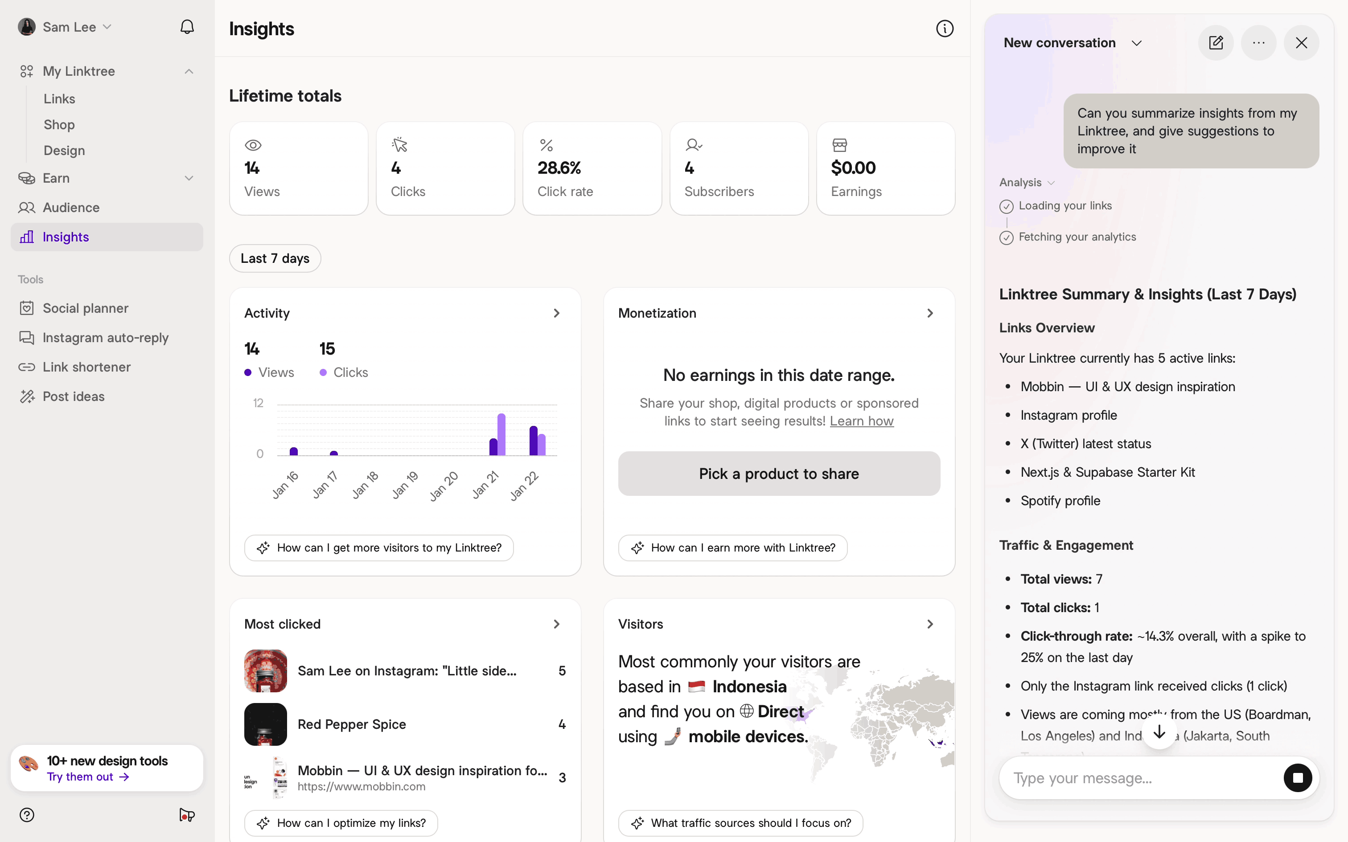Click the chat message input field
Image resolution: width=1348 pixels, height=842 pixels.
click(1136, 777)
